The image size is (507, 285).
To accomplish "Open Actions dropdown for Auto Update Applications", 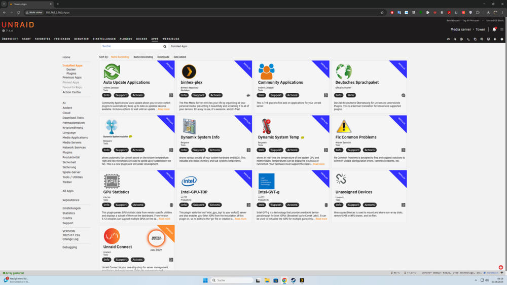I will point(137,95).
